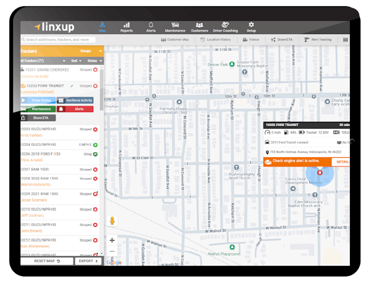
Task: Click the edit pencil for 10202 FORD TRANSIT
Action: pyautogui.click(x=72, y=86)
